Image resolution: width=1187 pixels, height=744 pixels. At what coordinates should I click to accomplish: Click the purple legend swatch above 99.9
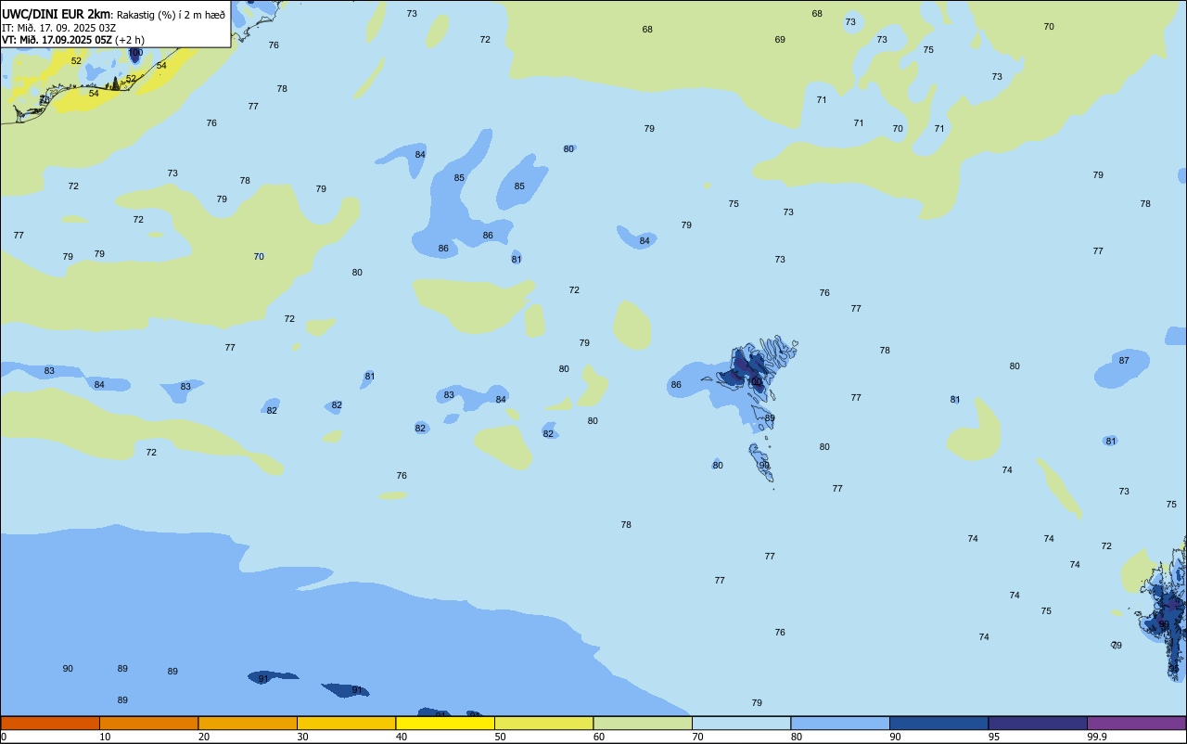click(x=1136, y=723)
